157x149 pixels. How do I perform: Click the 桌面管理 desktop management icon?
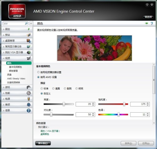tap(29, 41)
